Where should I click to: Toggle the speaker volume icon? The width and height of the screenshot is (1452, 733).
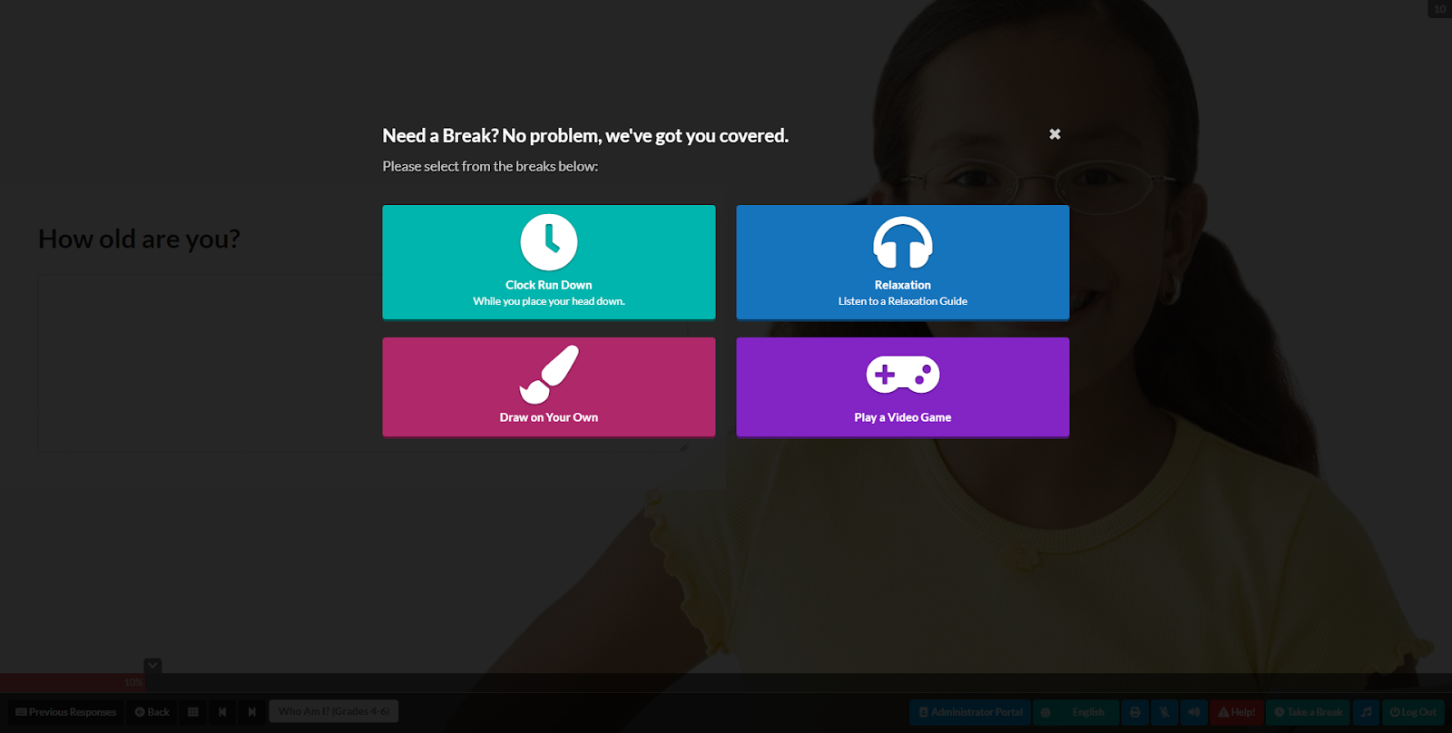point(1194,712)
